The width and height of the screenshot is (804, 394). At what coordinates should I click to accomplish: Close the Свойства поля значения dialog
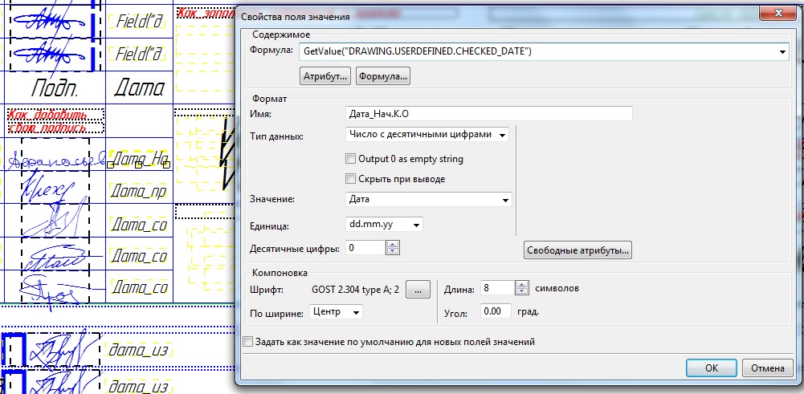point(778,14)
